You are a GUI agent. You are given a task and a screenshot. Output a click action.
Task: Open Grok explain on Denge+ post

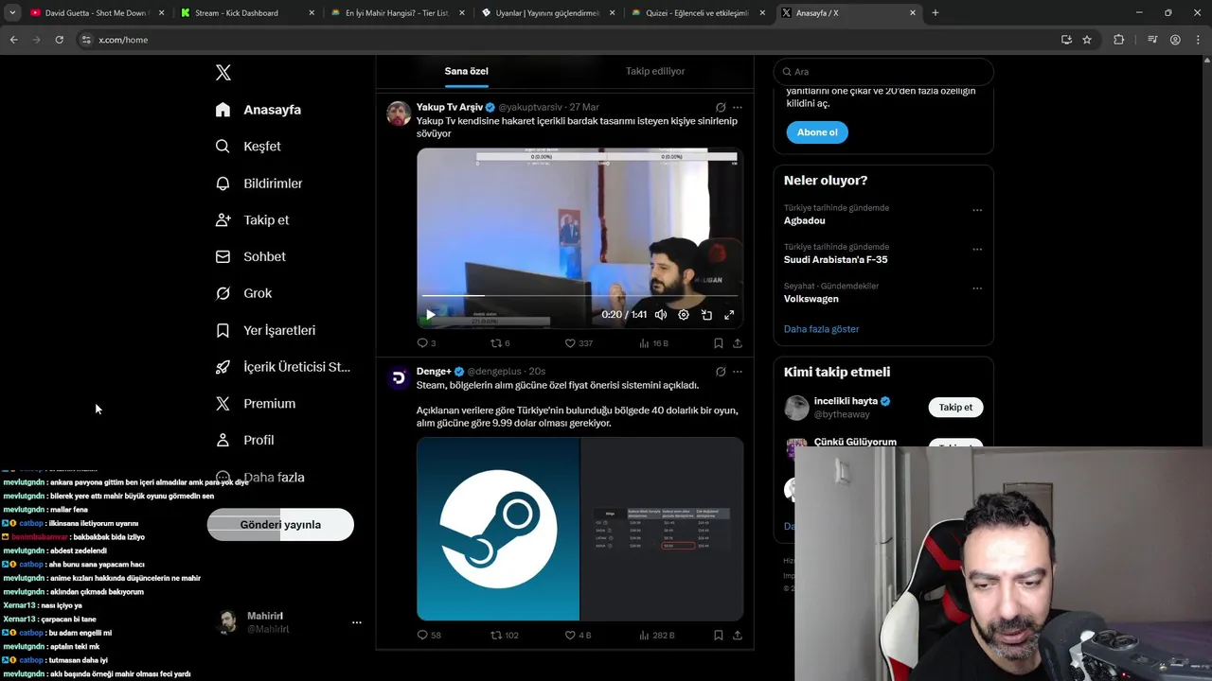(721, 372)
